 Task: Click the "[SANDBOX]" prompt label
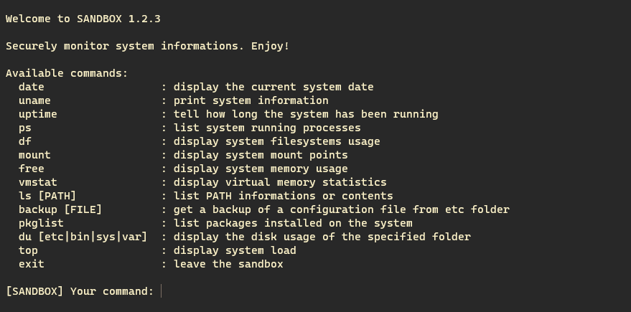click(34, 291)
